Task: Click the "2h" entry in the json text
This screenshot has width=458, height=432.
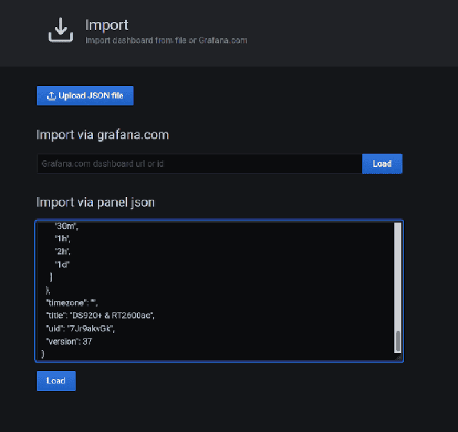Action: pyautogui.click(x=62, y=251)
